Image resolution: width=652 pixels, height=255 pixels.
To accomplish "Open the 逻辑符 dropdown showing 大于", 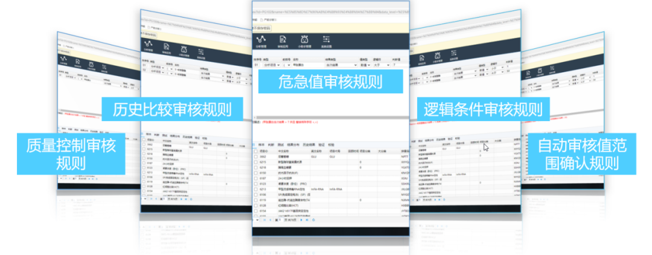I will tap(382, 65).
